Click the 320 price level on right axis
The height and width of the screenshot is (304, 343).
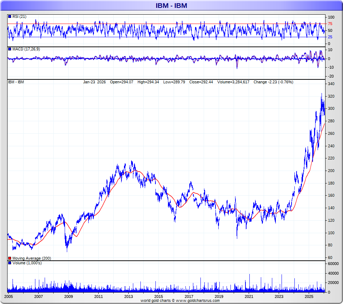point(331,96)
